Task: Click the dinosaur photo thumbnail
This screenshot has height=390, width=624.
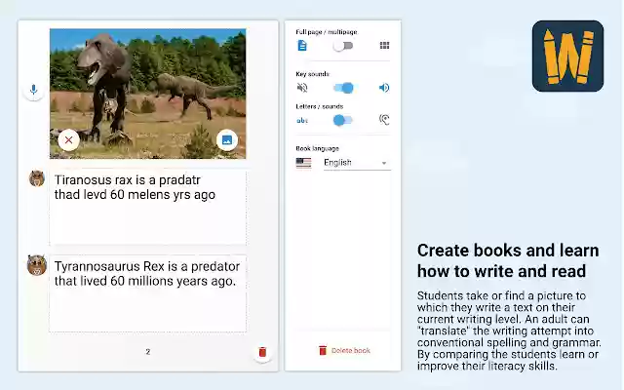Action: click(x=147, y=94)
